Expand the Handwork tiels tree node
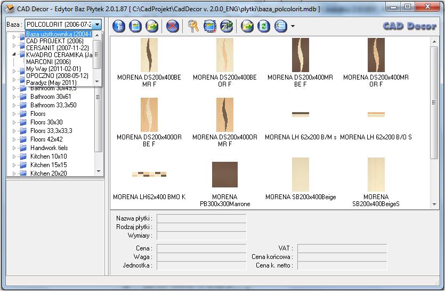The height and width of the screenshot is (291, 445). [14, 148]
